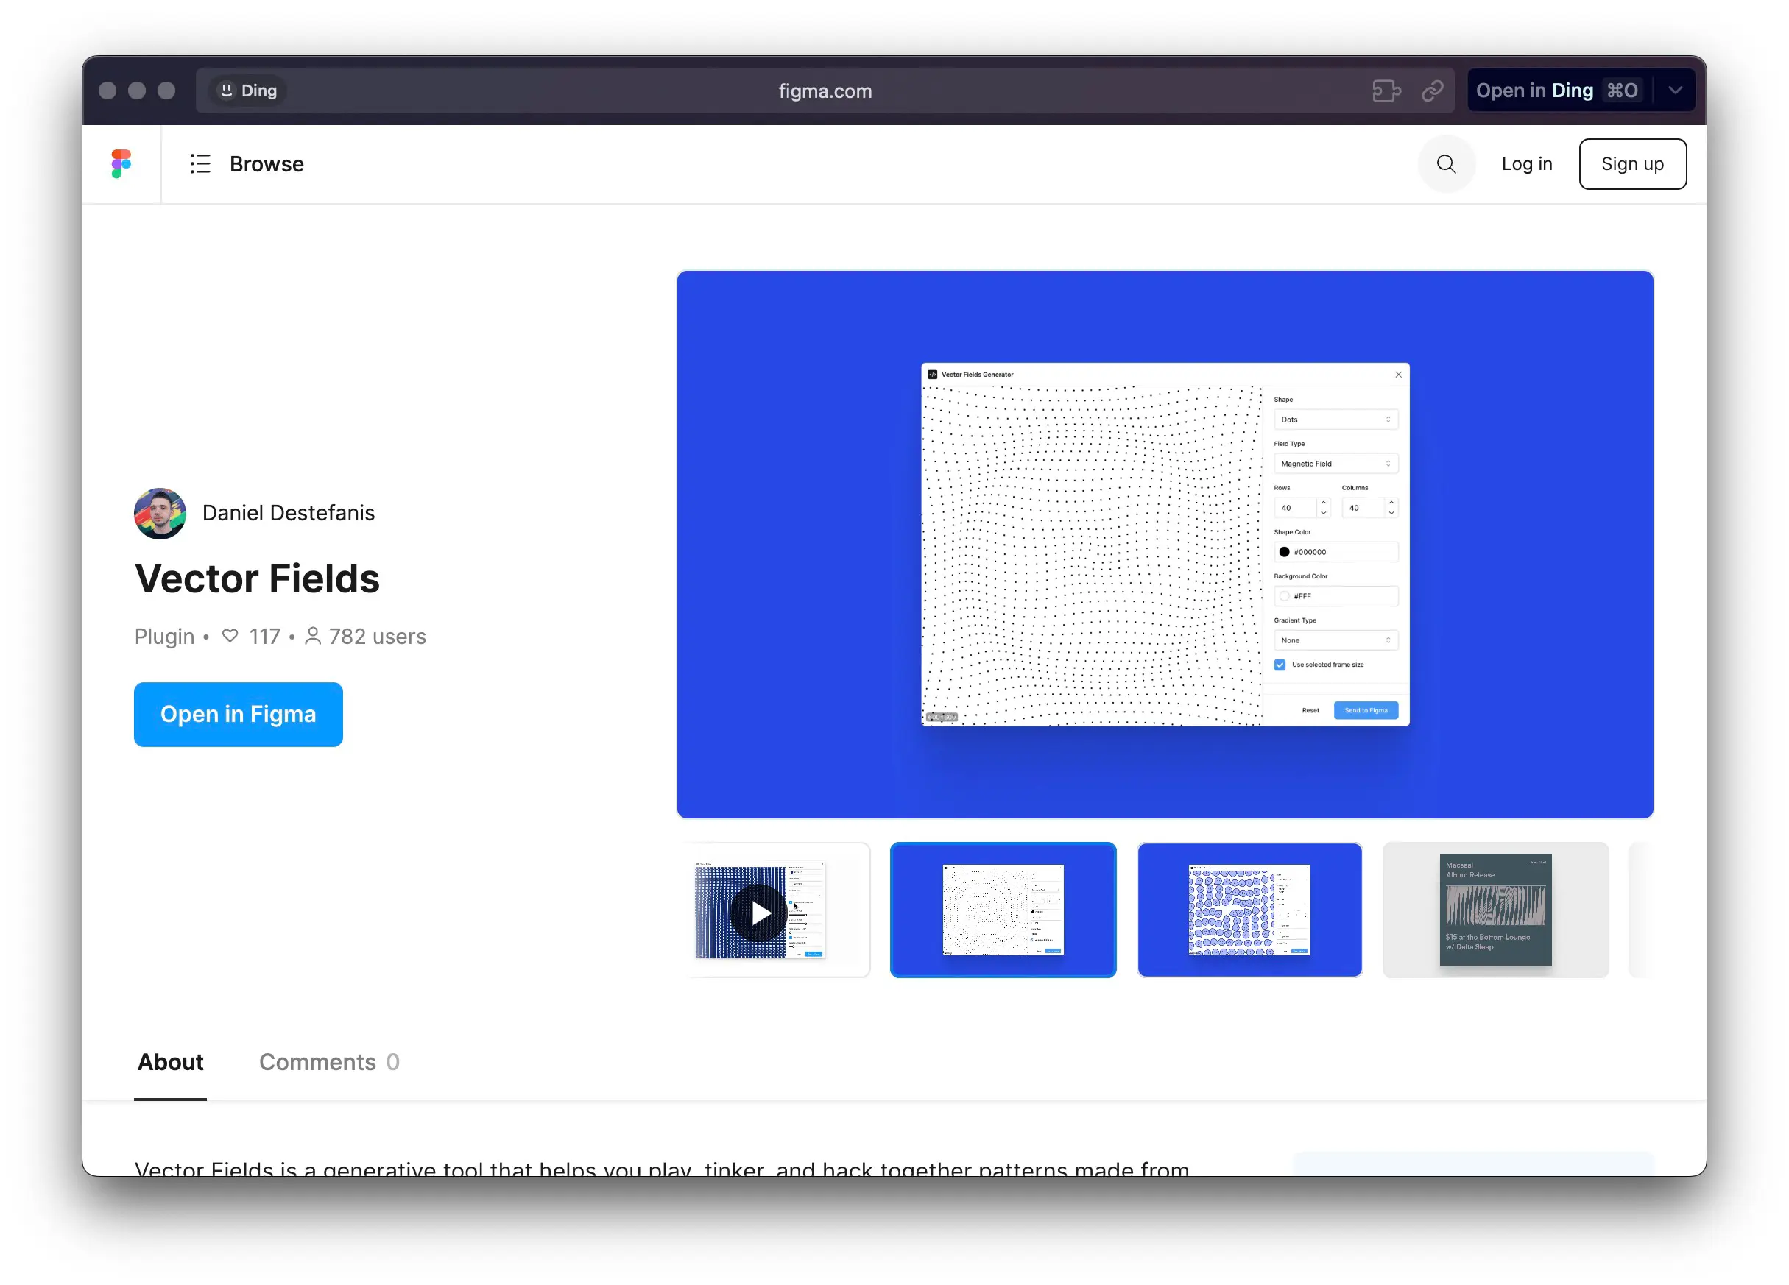Play the preview video thumbnail
The image size is (1789, 1285).
760,910
